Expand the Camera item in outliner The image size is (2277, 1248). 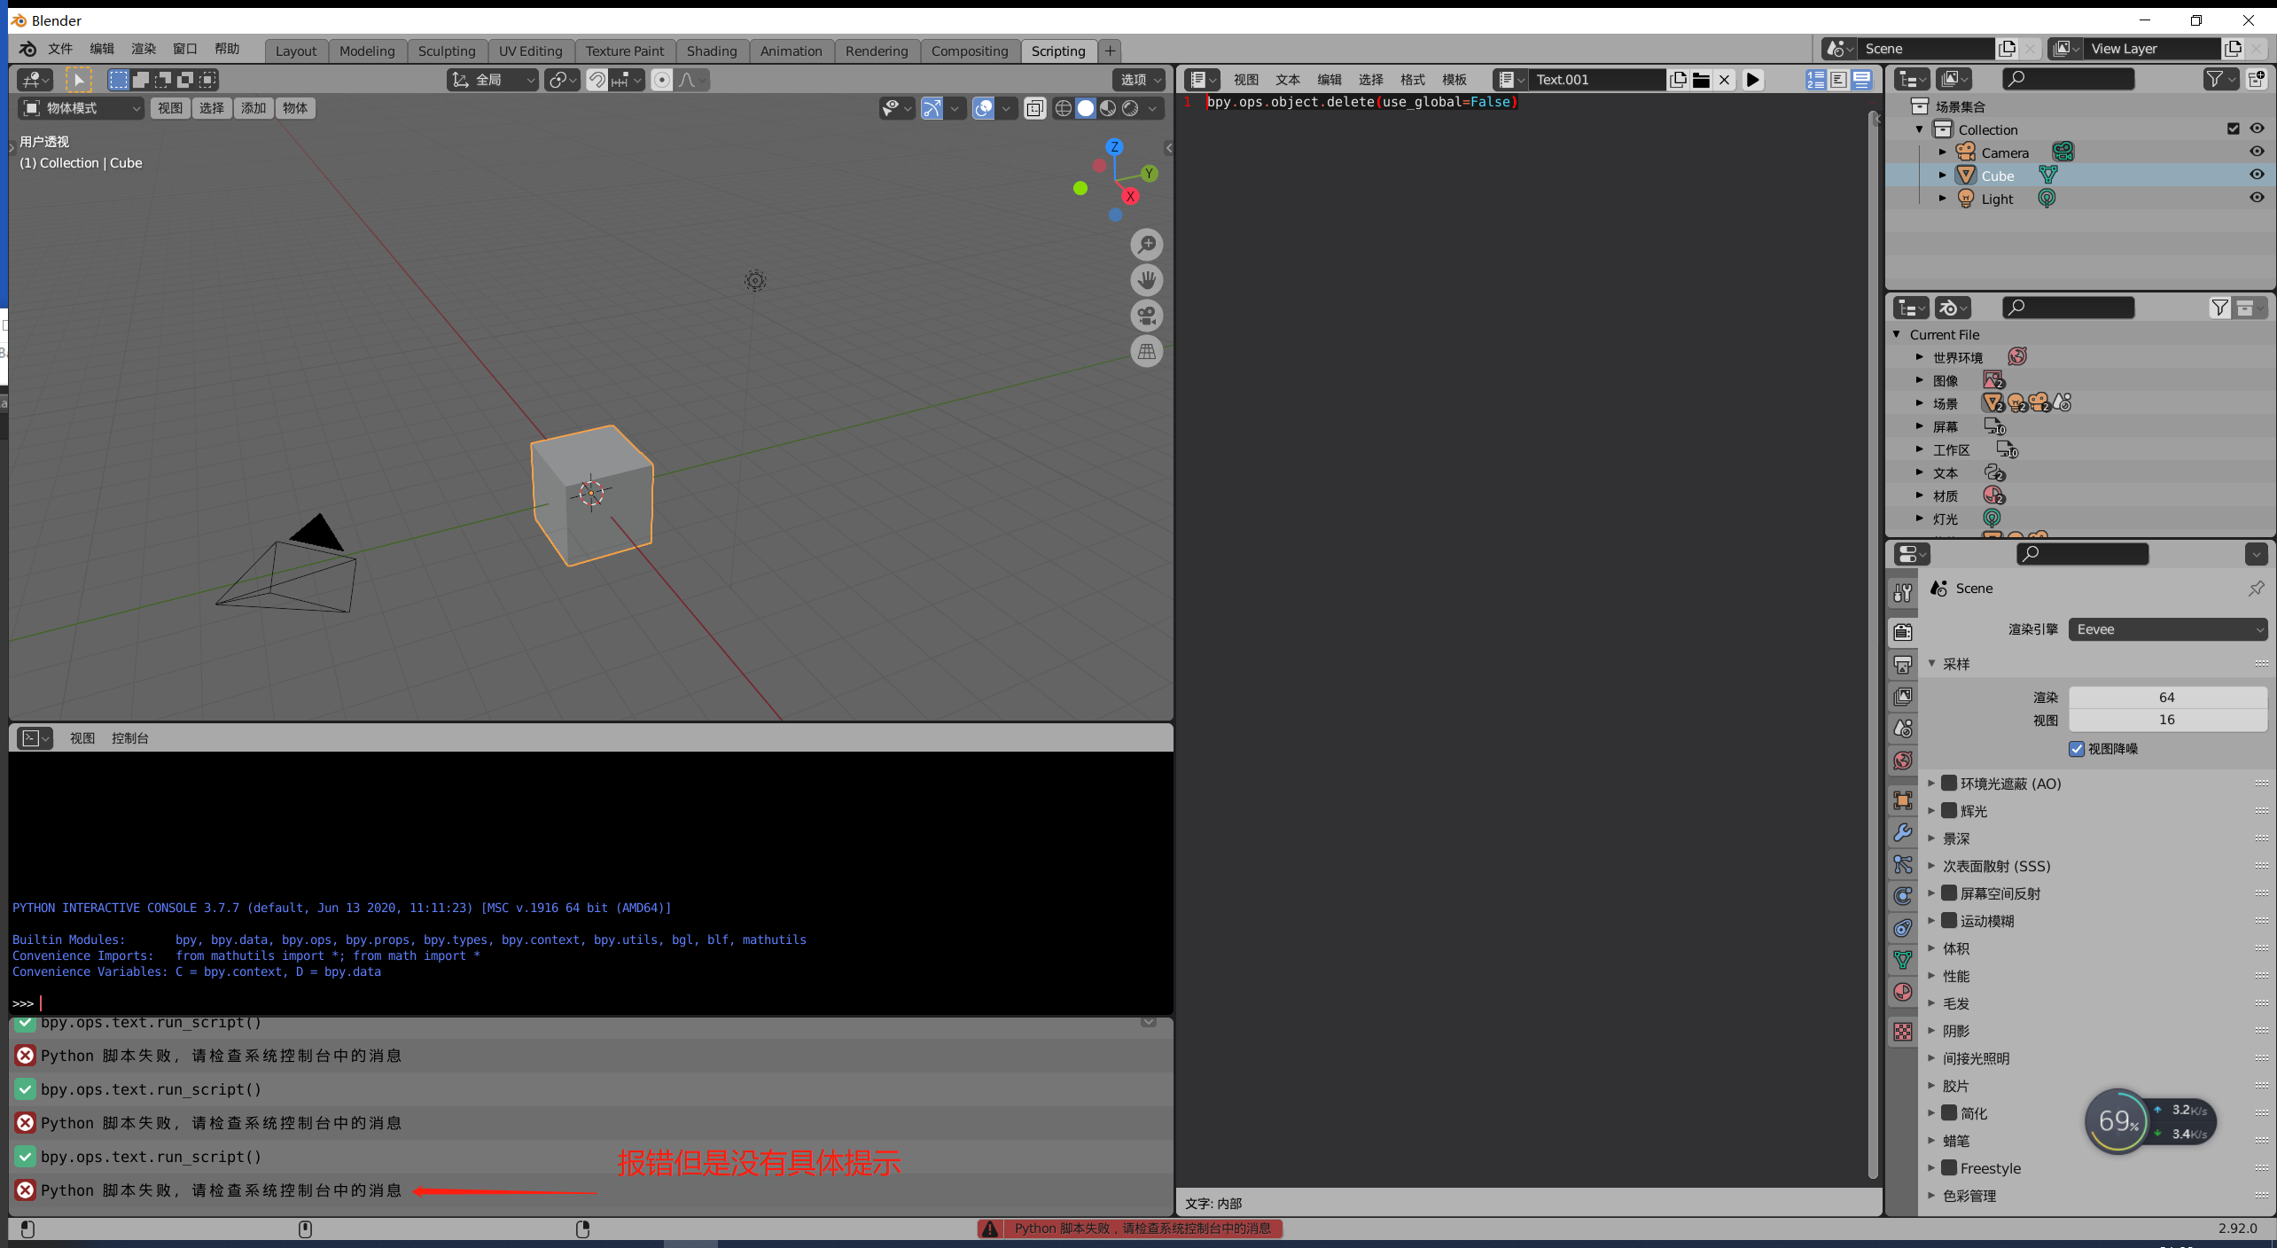(x=1942, y=152)
